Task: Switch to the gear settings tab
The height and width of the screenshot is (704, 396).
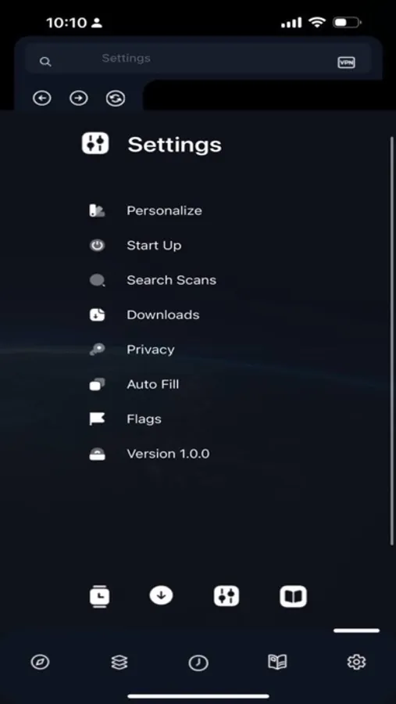Action: [356, 662]
